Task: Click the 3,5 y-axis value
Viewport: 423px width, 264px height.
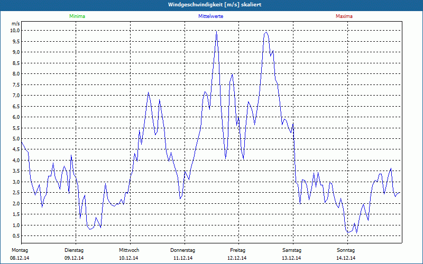Action: pos(16,171)
